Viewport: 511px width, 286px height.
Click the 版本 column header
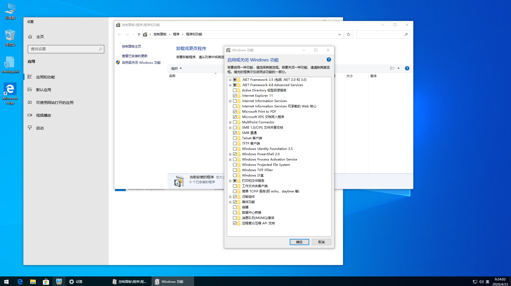374,76
